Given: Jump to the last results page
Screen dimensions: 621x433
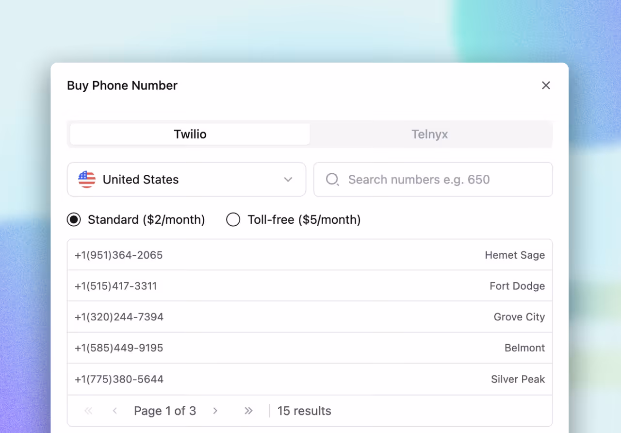Looking at the screenshot, I should point(248,411).
